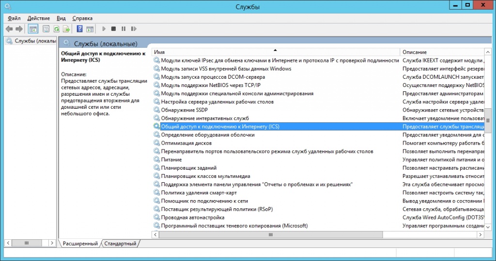Go back with the toolbar Back arrow

pos(9,29)
